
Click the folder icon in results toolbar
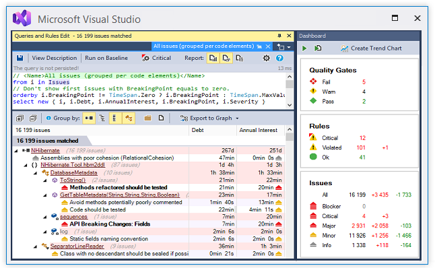pos(147,119)
